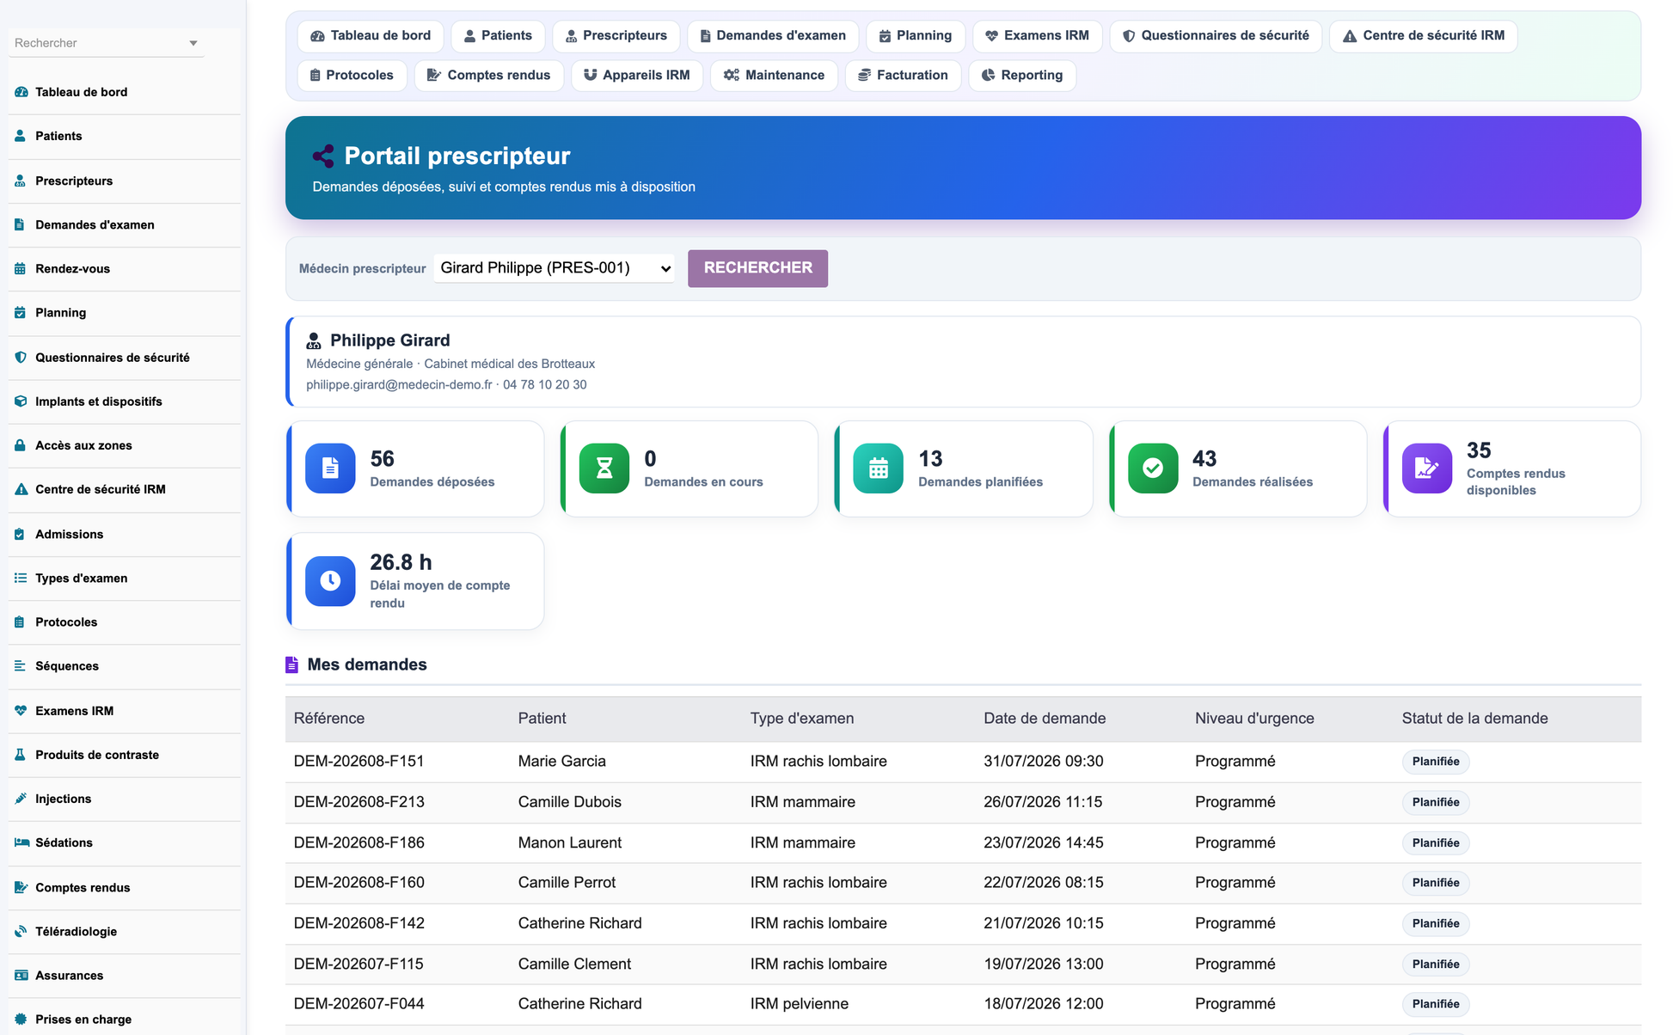The image size is (1673, 1035).
Task: Open the Comptes rendus top tab
Action: click(488, 75)
